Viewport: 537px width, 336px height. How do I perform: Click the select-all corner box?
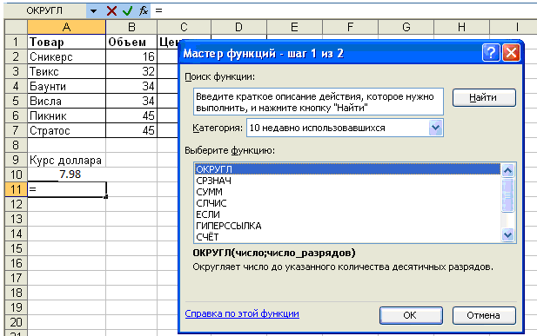[16, 27]
